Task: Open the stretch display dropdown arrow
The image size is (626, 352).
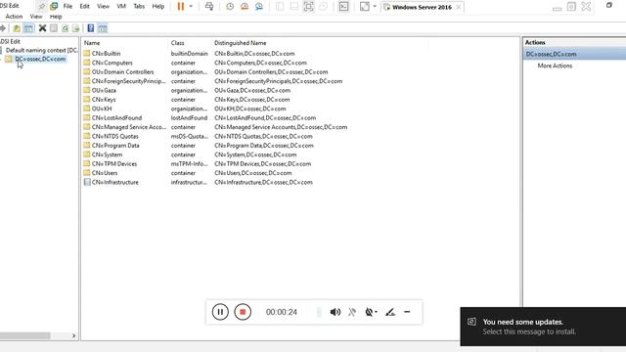Action: click(x=375, y=7)
